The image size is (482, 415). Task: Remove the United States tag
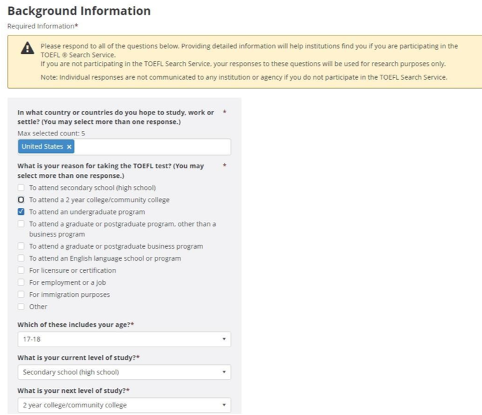pos(69,147)
